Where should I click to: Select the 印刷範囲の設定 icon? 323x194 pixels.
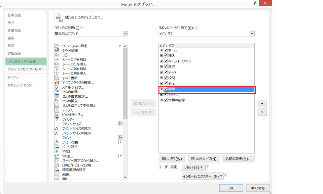(57, 170)
